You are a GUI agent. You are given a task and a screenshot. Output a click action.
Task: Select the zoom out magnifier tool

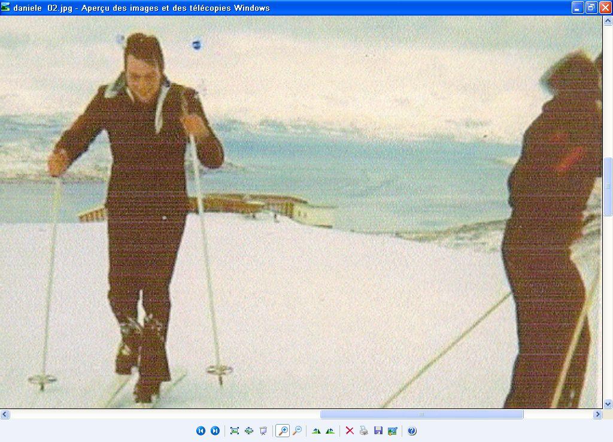tap(296, 431)
